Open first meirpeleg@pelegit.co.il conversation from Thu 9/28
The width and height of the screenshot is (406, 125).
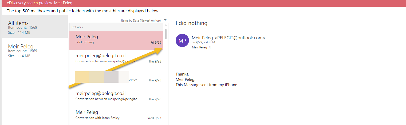[x=116, y=60]
